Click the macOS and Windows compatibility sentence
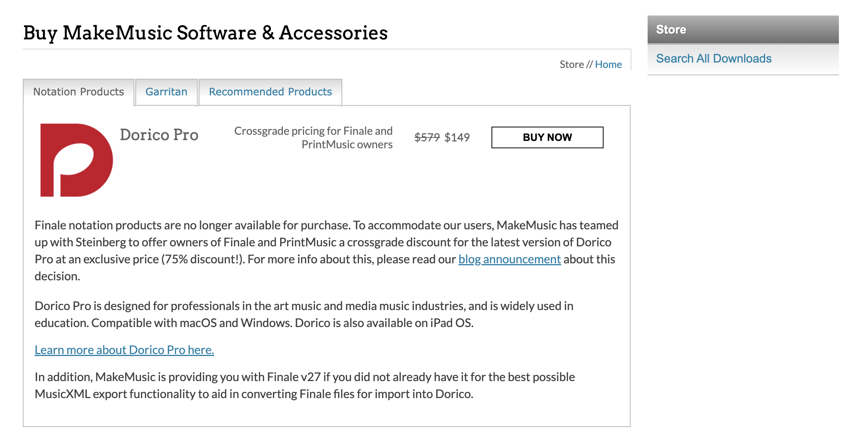Viewport: 847px width, 434px height. coord(191,323)
